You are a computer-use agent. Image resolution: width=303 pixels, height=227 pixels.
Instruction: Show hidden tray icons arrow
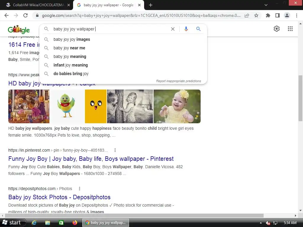(261, 223)
